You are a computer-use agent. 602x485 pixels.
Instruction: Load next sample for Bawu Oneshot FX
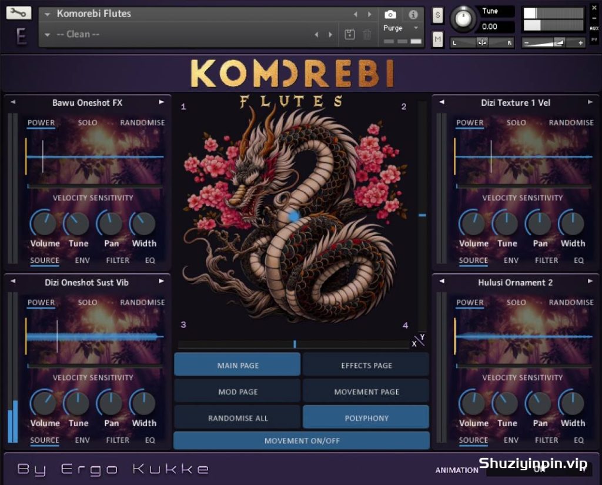[161, 102]
